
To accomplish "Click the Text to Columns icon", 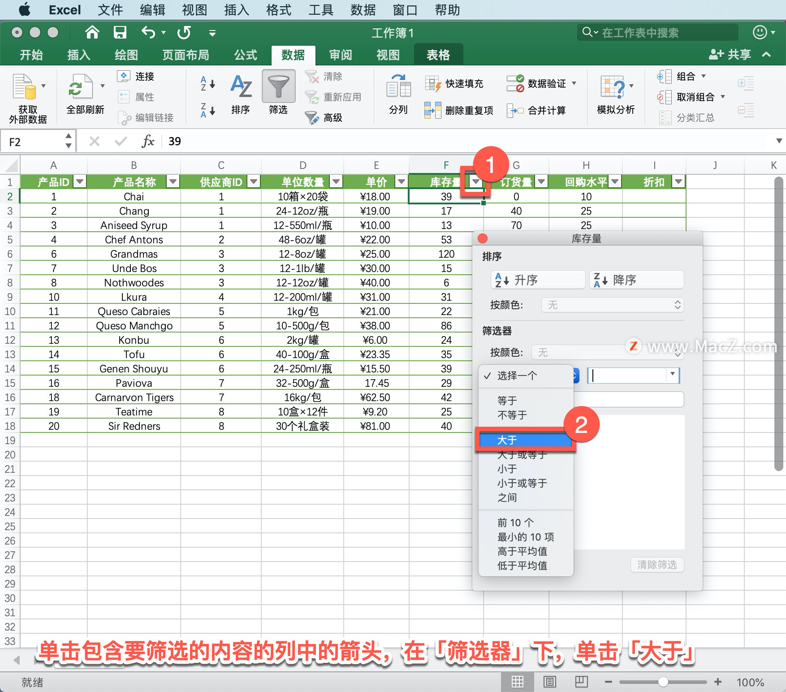I will tap(398, 86).
